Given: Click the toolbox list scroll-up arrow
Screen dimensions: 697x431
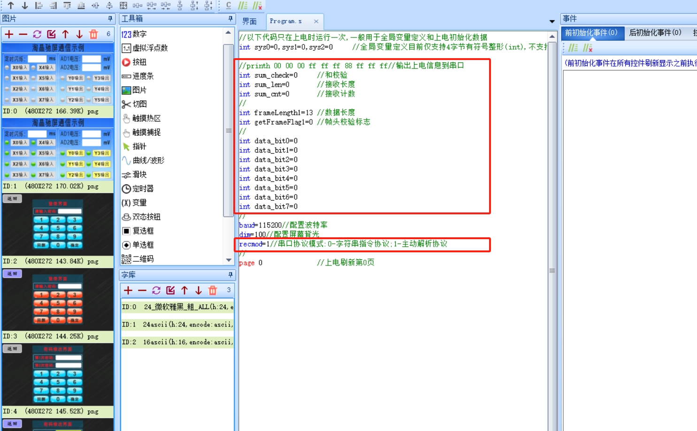Looking at the screenshot, I should point(229,33).
